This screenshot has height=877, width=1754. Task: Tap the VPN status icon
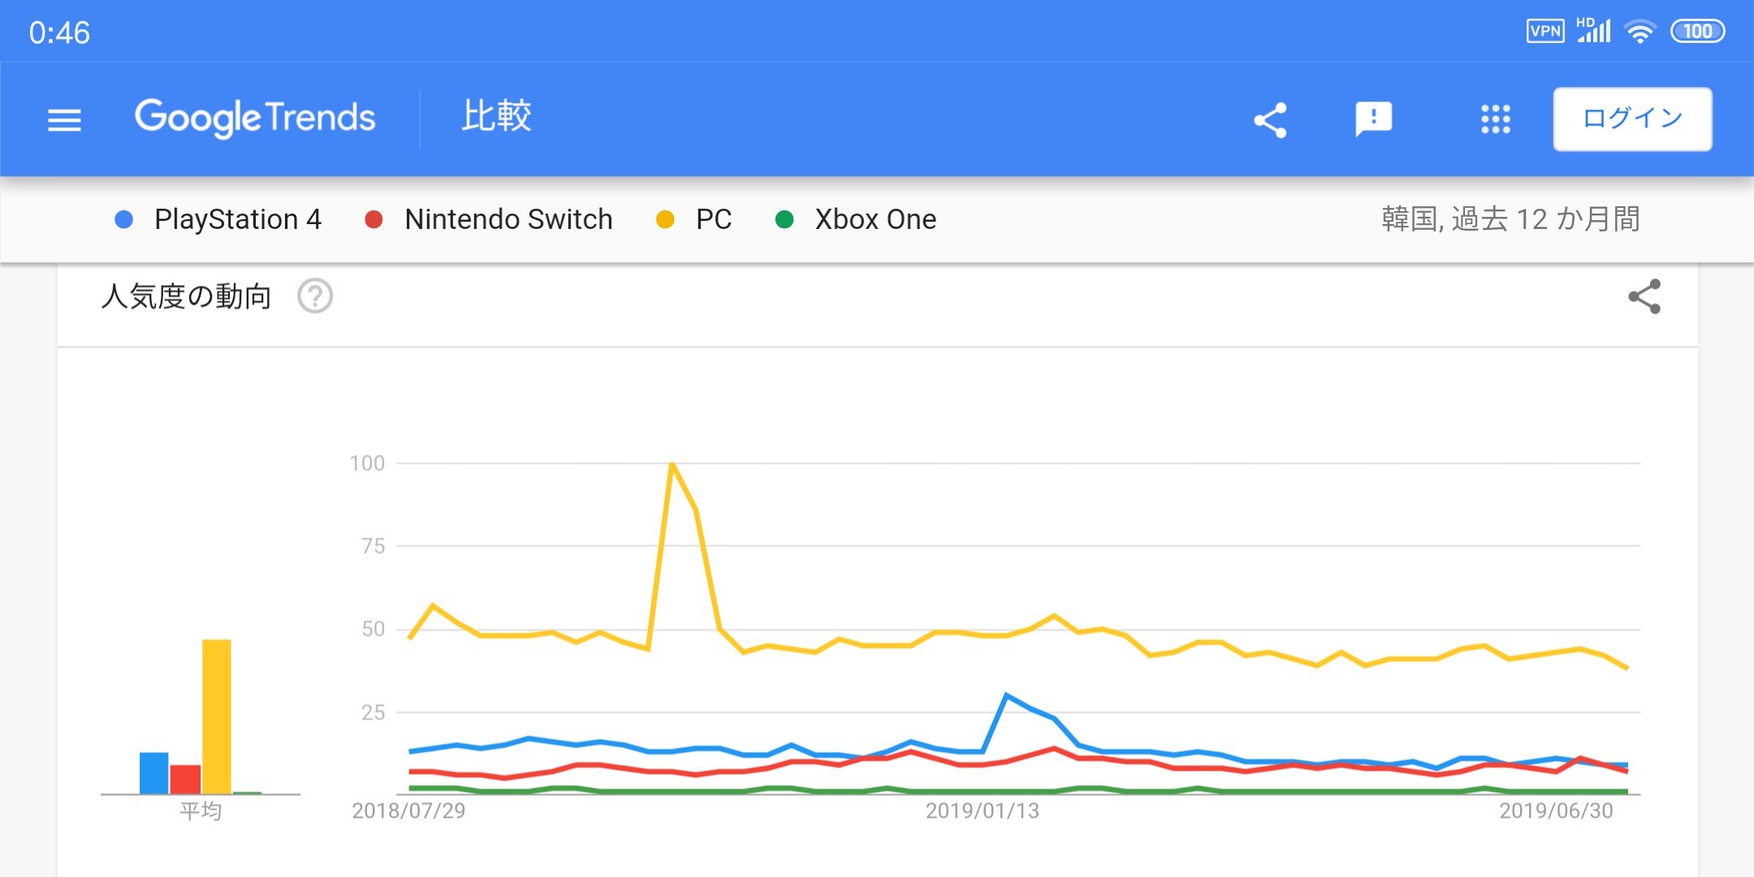click(1545, 32)
